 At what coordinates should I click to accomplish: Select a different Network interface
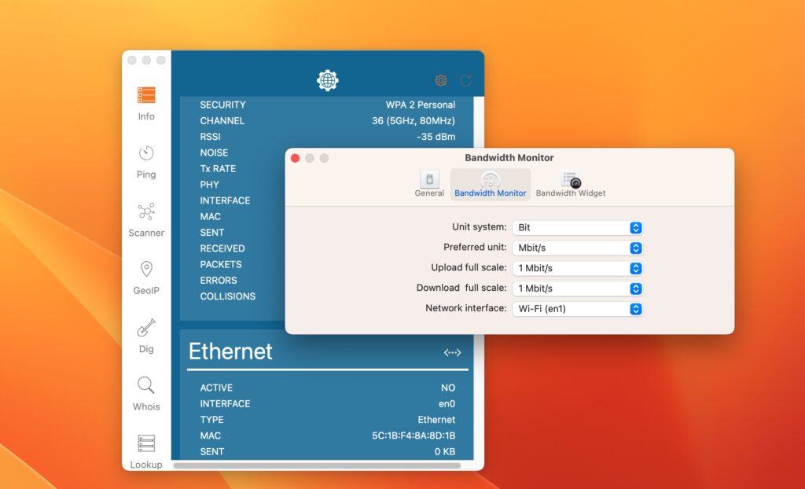point(578,308)
